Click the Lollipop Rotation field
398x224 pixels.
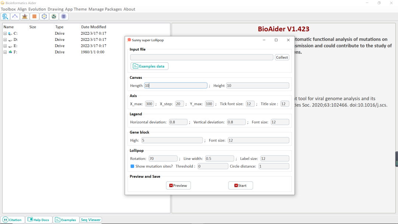pos(163,158)
